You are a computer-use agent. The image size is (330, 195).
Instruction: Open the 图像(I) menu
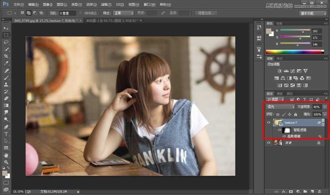(x=48, y=4)
